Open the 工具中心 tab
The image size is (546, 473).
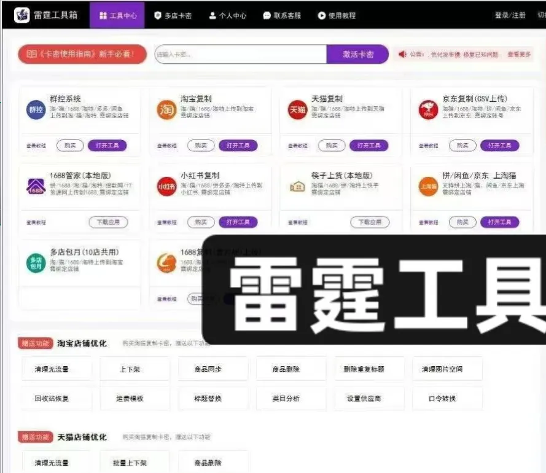pyautogui.click(x=117, y=15)
